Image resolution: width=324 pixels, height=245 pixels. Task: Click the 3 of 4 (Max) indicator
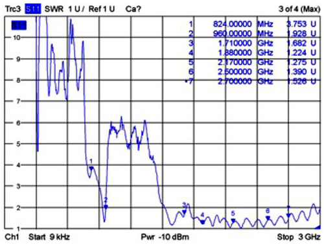click(x=299, y=9)
